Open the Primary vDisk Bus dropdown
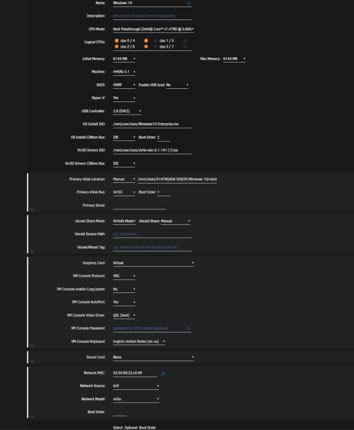The width and height of the screenshot is (354, 430). click(124, 192)
